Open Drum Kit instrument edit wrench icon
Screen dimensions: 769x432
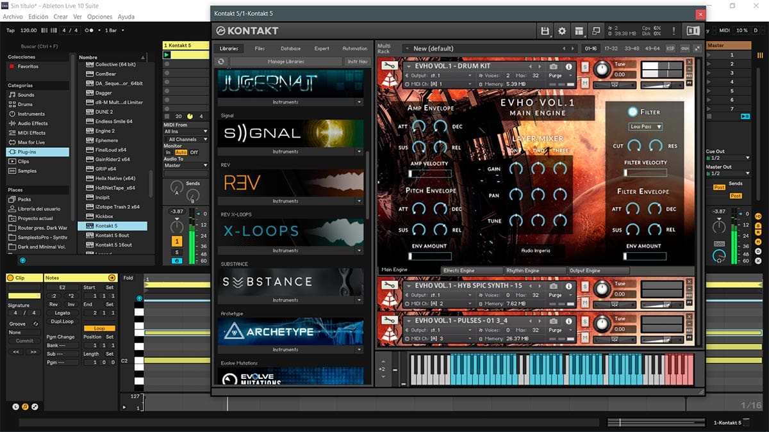389,65
